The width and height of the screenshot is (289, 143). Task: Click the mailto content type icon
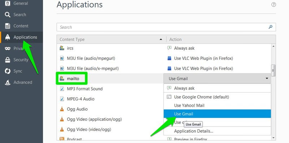[62, 79]
